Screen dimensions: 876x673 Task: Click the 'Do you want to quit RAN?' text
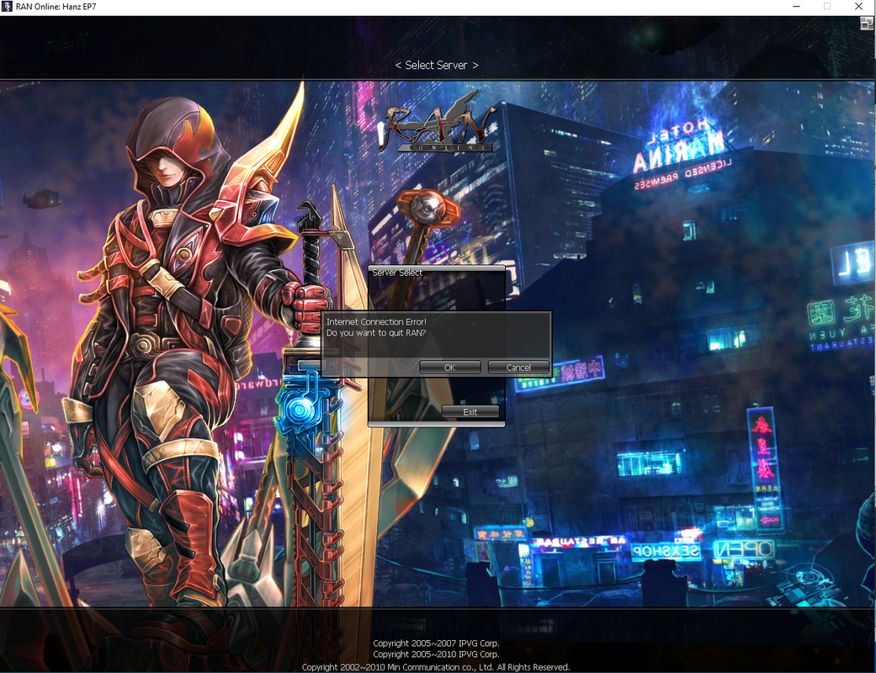tap(376, 333)
